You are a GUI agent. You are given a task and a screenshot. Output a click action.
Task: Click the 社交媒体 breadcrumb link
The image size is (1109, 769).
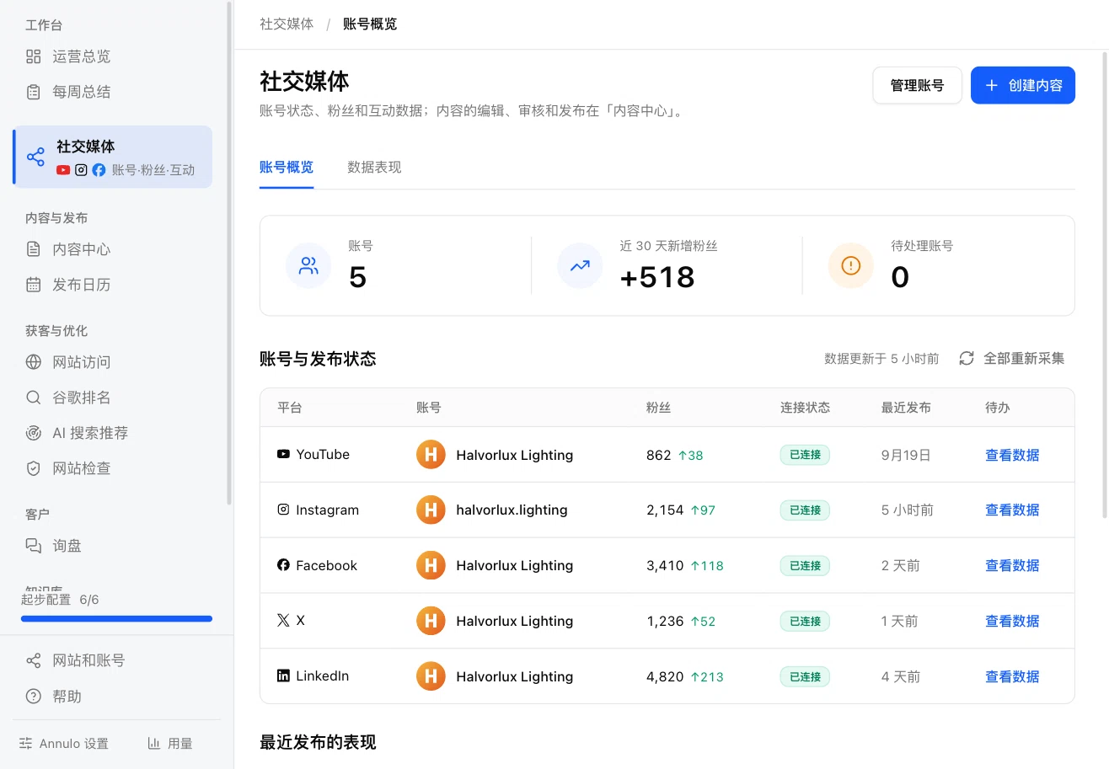(287, 24)
